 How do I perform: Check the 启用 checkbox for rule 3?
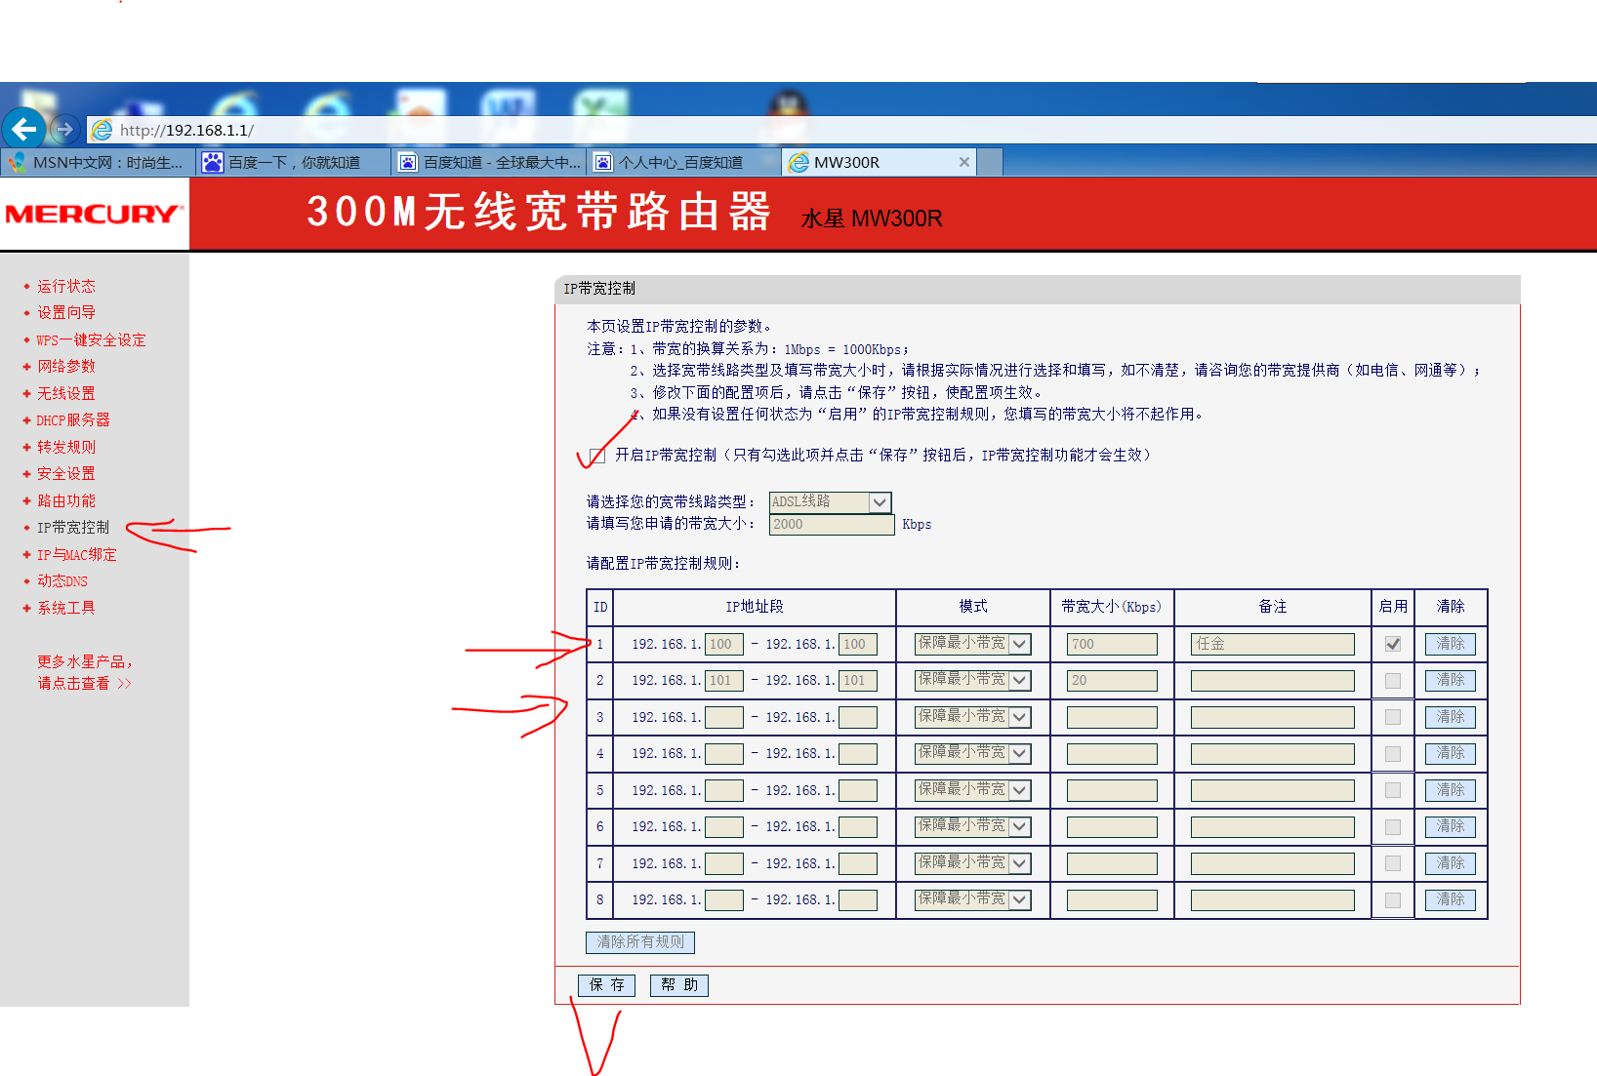[x=1393, y=717]
